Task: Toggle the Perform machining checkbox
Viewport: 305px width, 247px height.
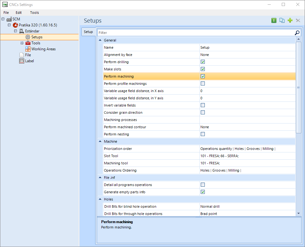Action: point(203,76)
